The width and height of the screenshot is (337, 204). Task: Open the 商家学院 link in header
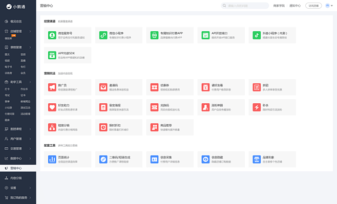(279, 6)
